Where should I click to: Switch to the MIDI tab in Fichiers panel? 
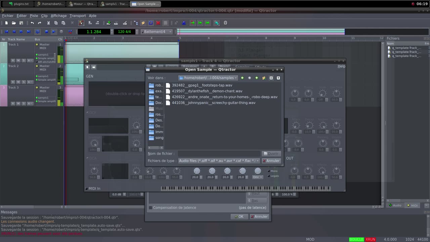pyautogui.click(x=413, y=205)
